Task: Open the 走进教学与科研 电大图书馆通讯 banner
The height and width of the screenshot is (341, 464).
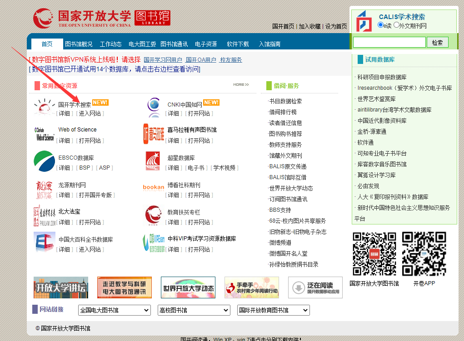Action: pos(125,287)
